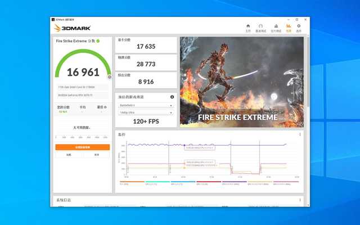Click the NVIDIA GeForce RTX GPU label
This screenshot has width=360, height=225.
click(83, 95)
